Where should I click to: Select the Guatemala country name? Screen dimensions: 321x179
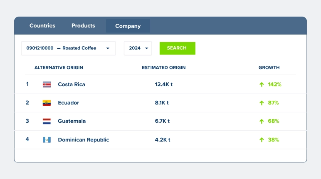click(x=72, y=121)
